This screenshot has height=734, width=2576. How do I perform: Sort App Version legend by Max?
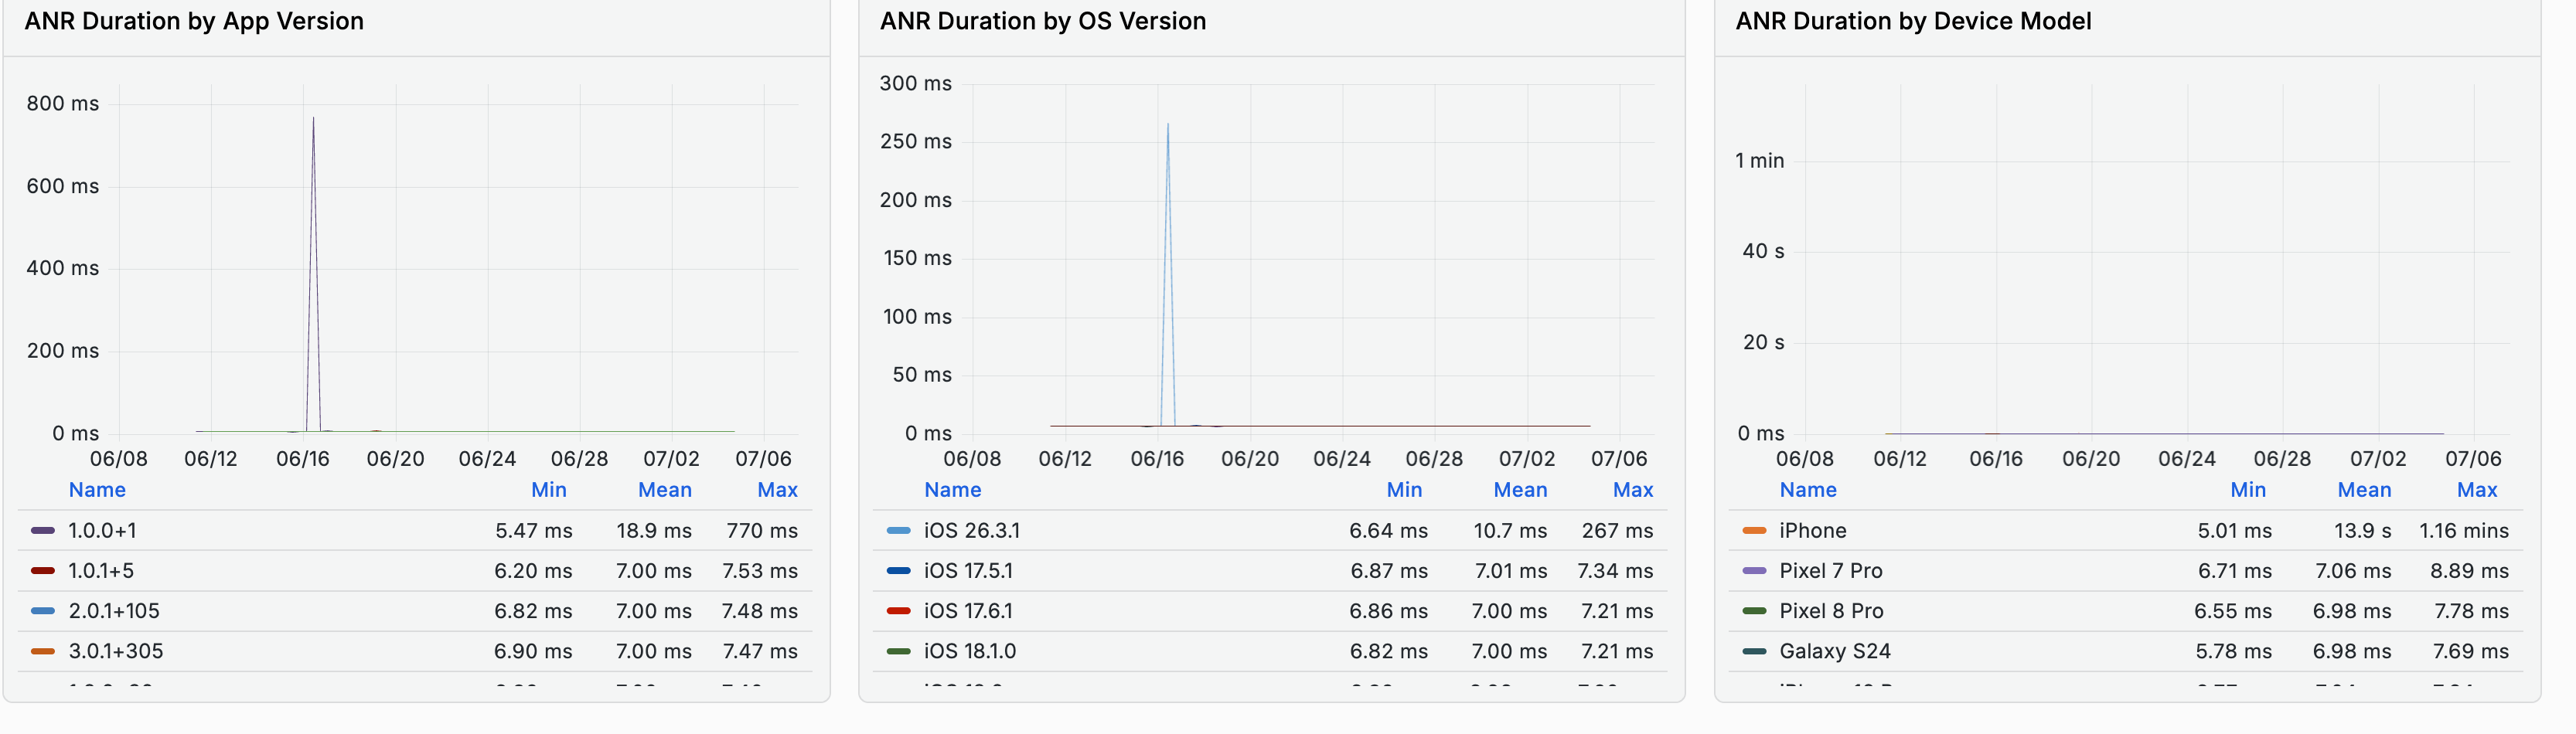pos(778,490)
